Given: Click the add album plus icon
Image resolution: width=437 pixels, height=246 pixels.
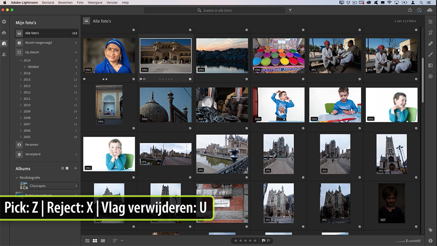Looking at the screenshot, I should [75, 168].
